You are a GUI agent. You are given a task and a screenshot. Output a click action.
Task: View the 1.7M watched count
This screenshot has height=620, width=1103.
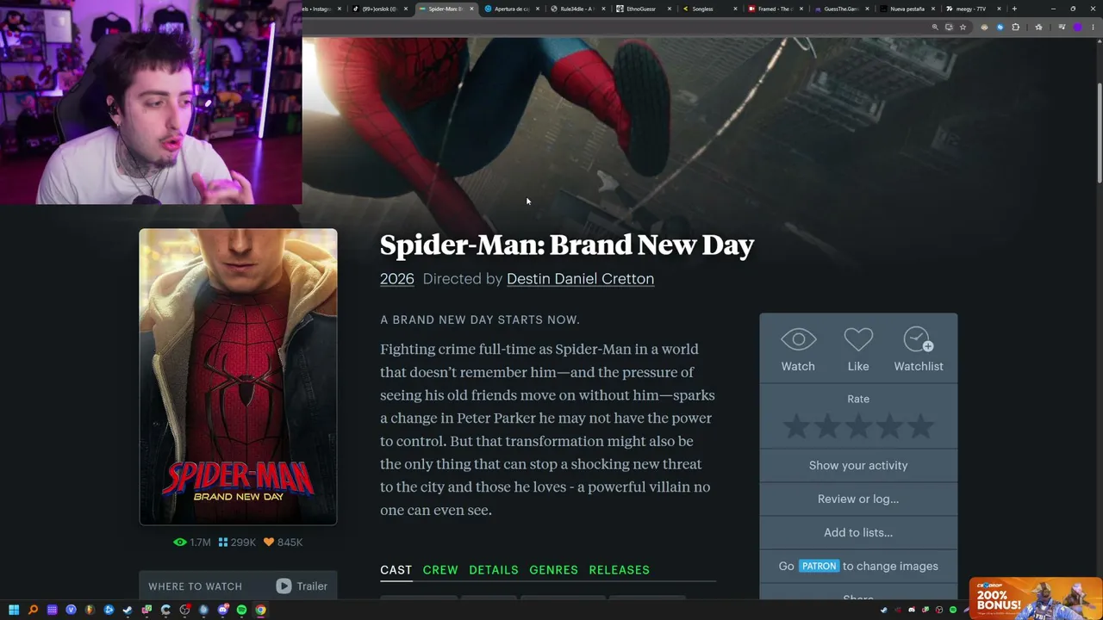[192, 542]
